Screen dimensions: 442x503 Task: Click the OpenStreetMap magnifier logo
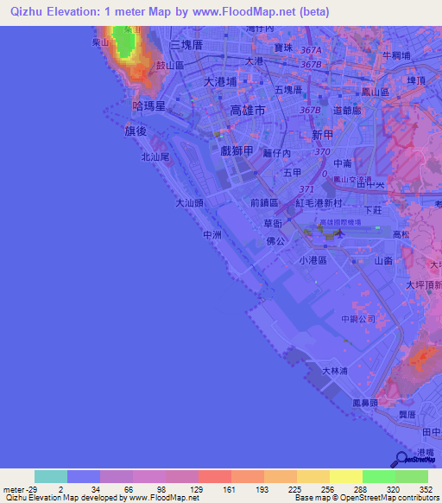(x=413, y=460)
